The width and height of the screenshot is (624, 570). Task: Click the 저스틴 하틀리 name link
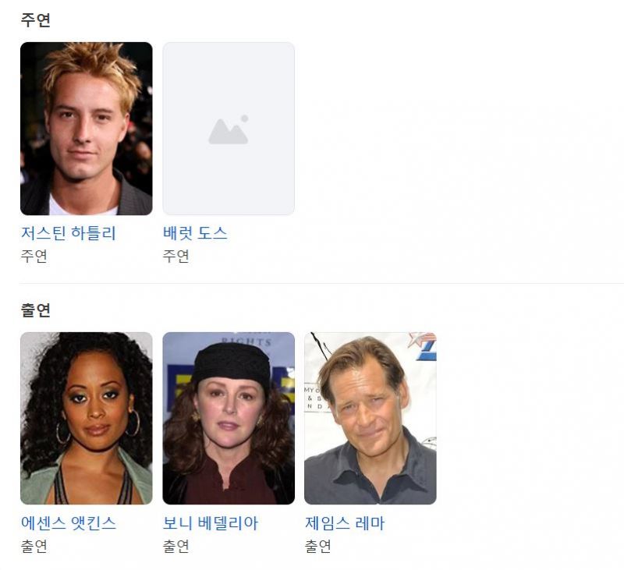pos(69,233)
